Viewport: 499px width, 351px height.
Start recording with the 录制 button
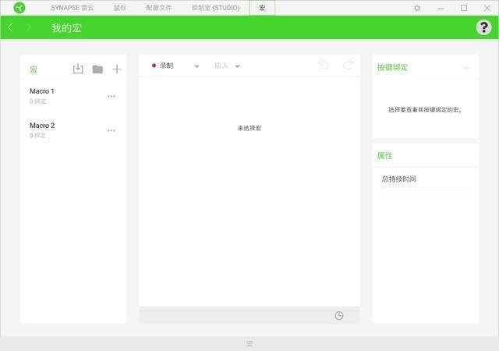163,66
